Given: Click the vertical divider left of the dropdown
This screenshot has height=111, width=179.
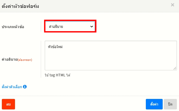Looking at the screenshot, I should pyautogui.click(x=41, y=27).
